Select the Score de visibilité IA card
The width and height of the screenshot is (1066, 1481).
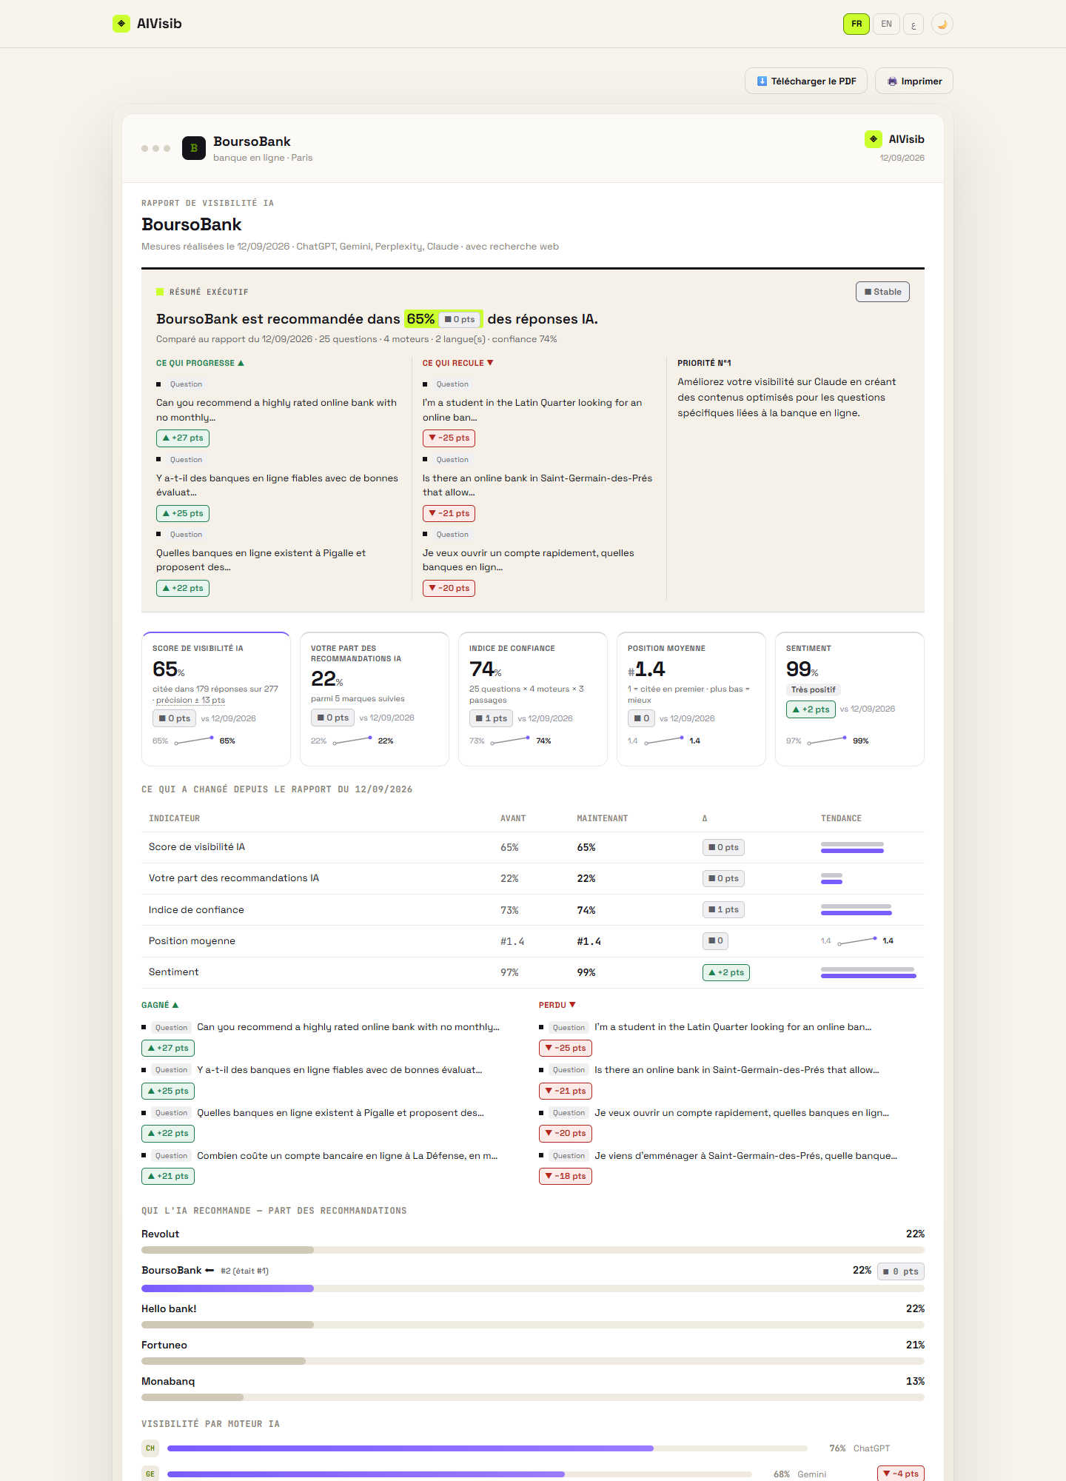216,699
